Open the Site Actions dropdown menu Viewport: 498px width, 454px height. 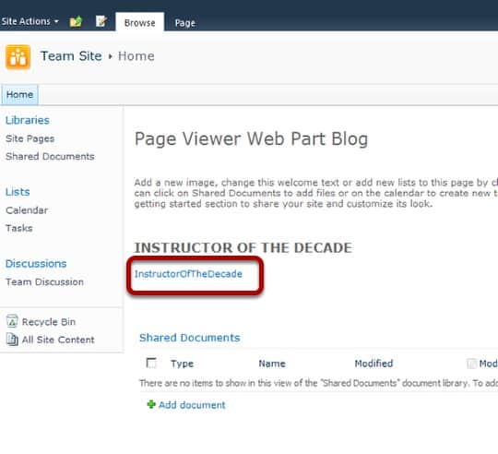tap(30, 21)
